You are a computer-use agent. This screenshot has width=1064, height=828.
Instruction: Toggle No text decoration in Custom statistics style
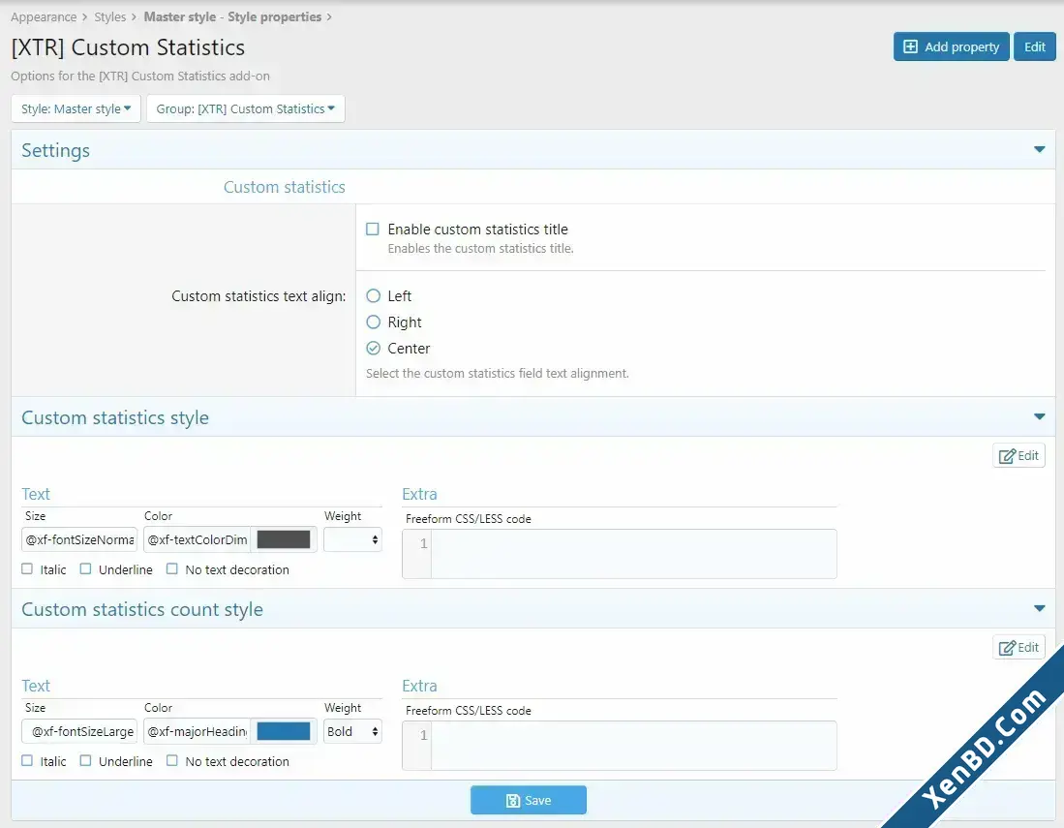(172, 568)
